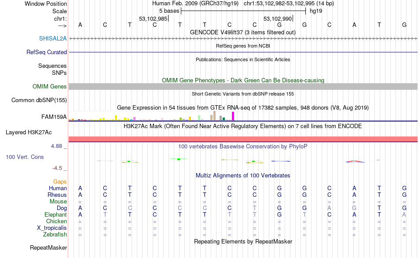Click the SHISAL2A gene label
This screenshot has width=418, height=258.
coord(53,38)
